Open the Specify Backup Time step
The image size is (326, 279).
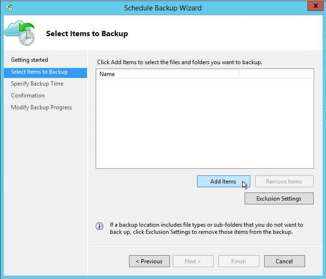[37, 84]
